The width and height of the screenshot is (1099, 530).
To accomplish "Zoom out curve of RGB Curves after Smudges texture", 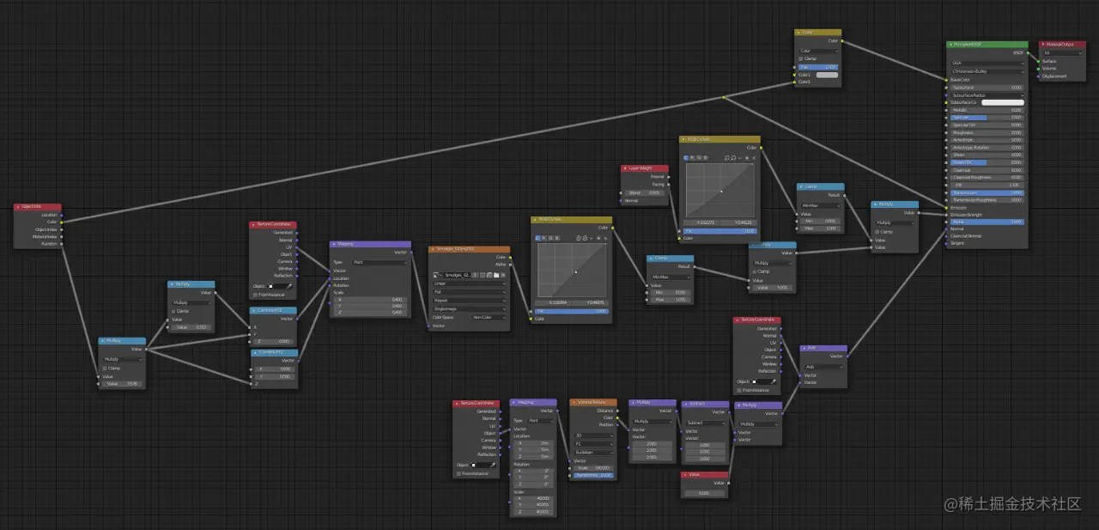I will click(x=585, y=238).
